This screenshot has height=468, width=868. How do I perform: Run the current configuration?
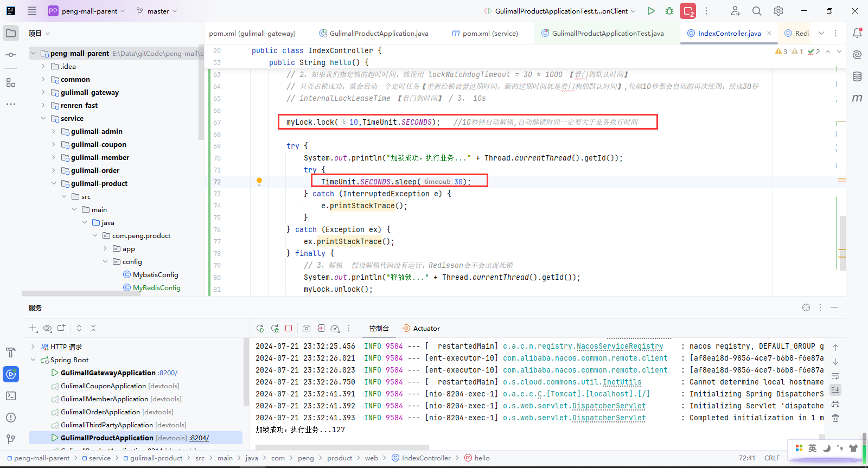click(651, 11)
